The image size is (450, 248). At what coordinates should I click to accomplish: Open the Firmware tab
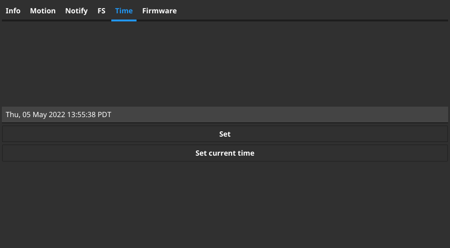pyautogui.click(x=159, y=10)
